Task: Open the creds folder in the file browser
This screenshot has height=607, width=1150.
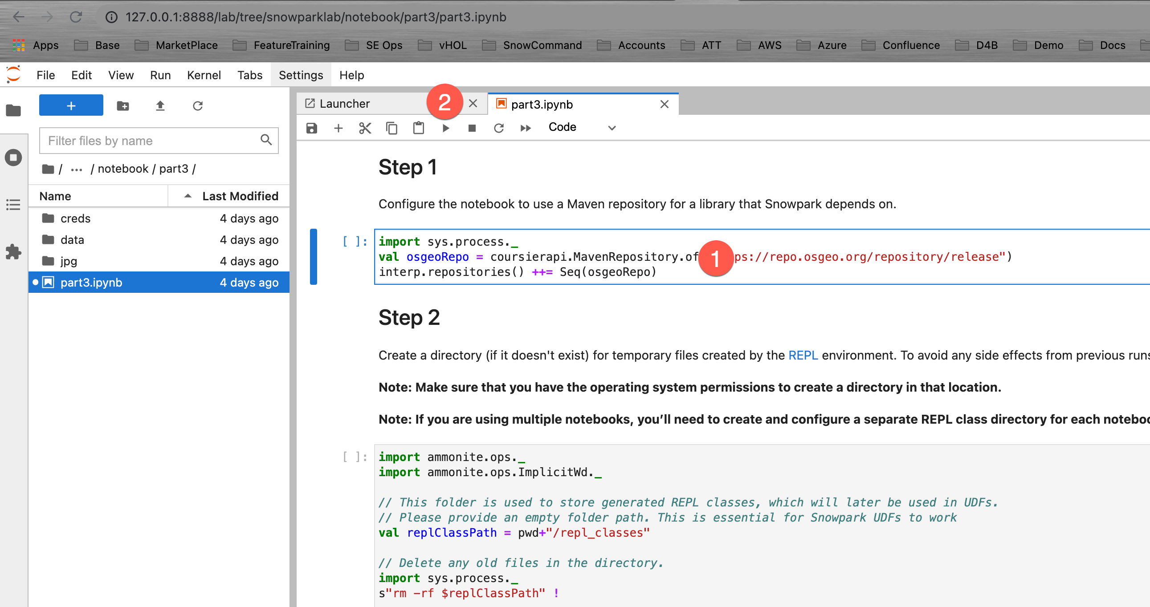Action: tap(75, 219)
